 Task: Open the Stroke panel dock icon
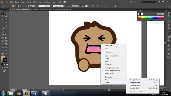169,33
